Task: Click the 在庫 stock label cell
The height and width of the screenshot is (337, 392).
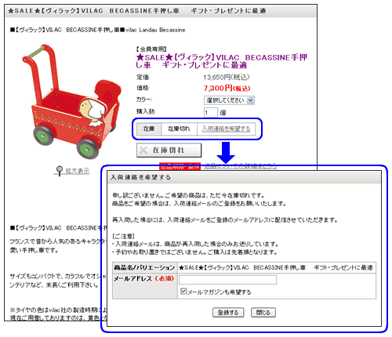Action: tap(149, 129)
